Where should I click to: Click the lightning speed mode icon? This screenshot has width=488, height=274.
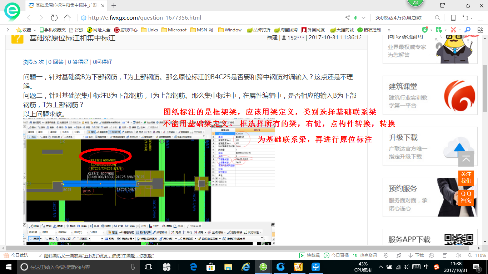(x=355, y=18)
